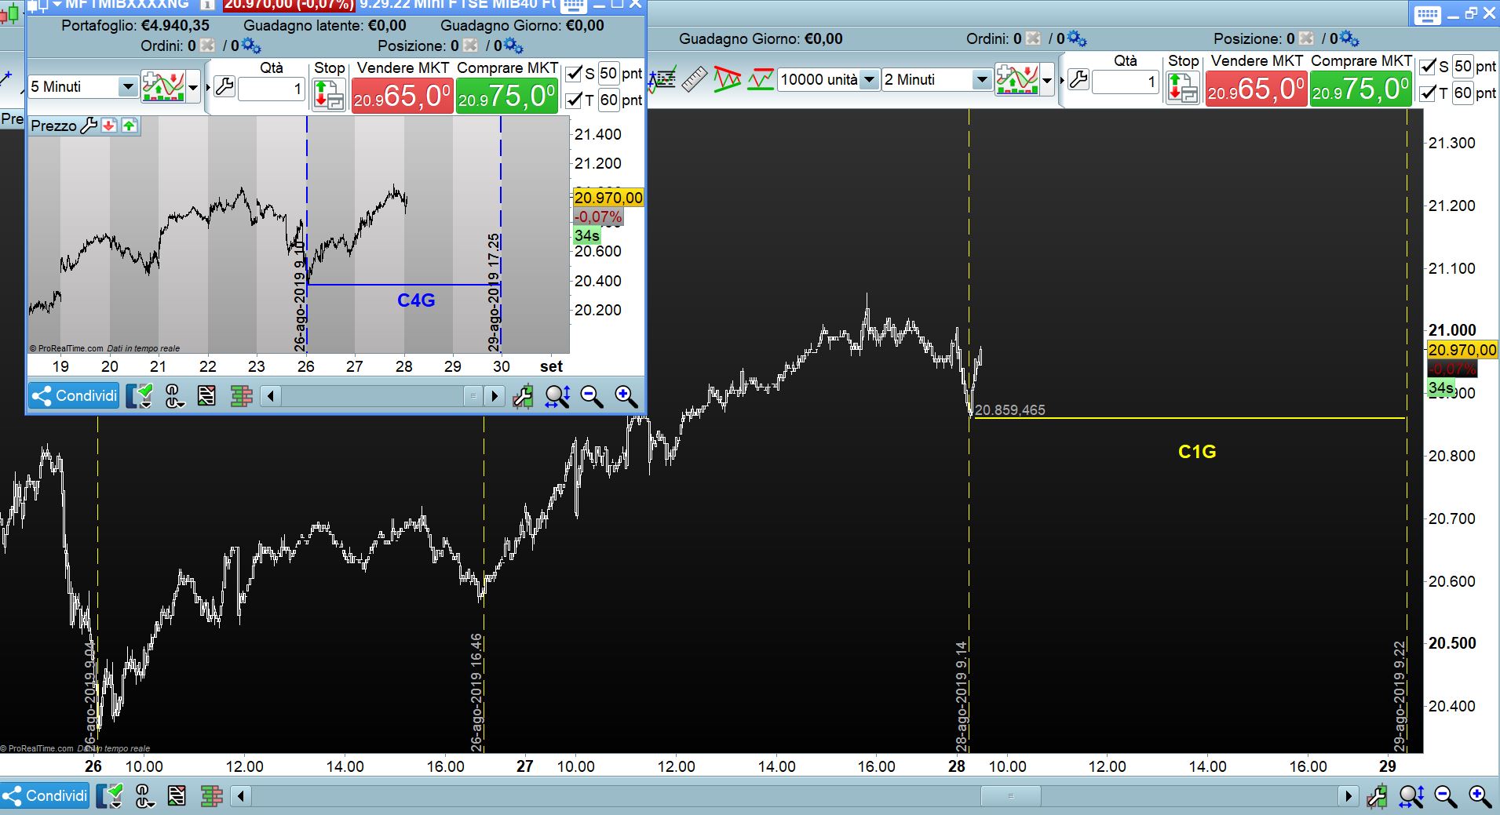Click Condividi in the small 5-minute chart window
The image size is (1500, 815).
[x=74, y=396]
